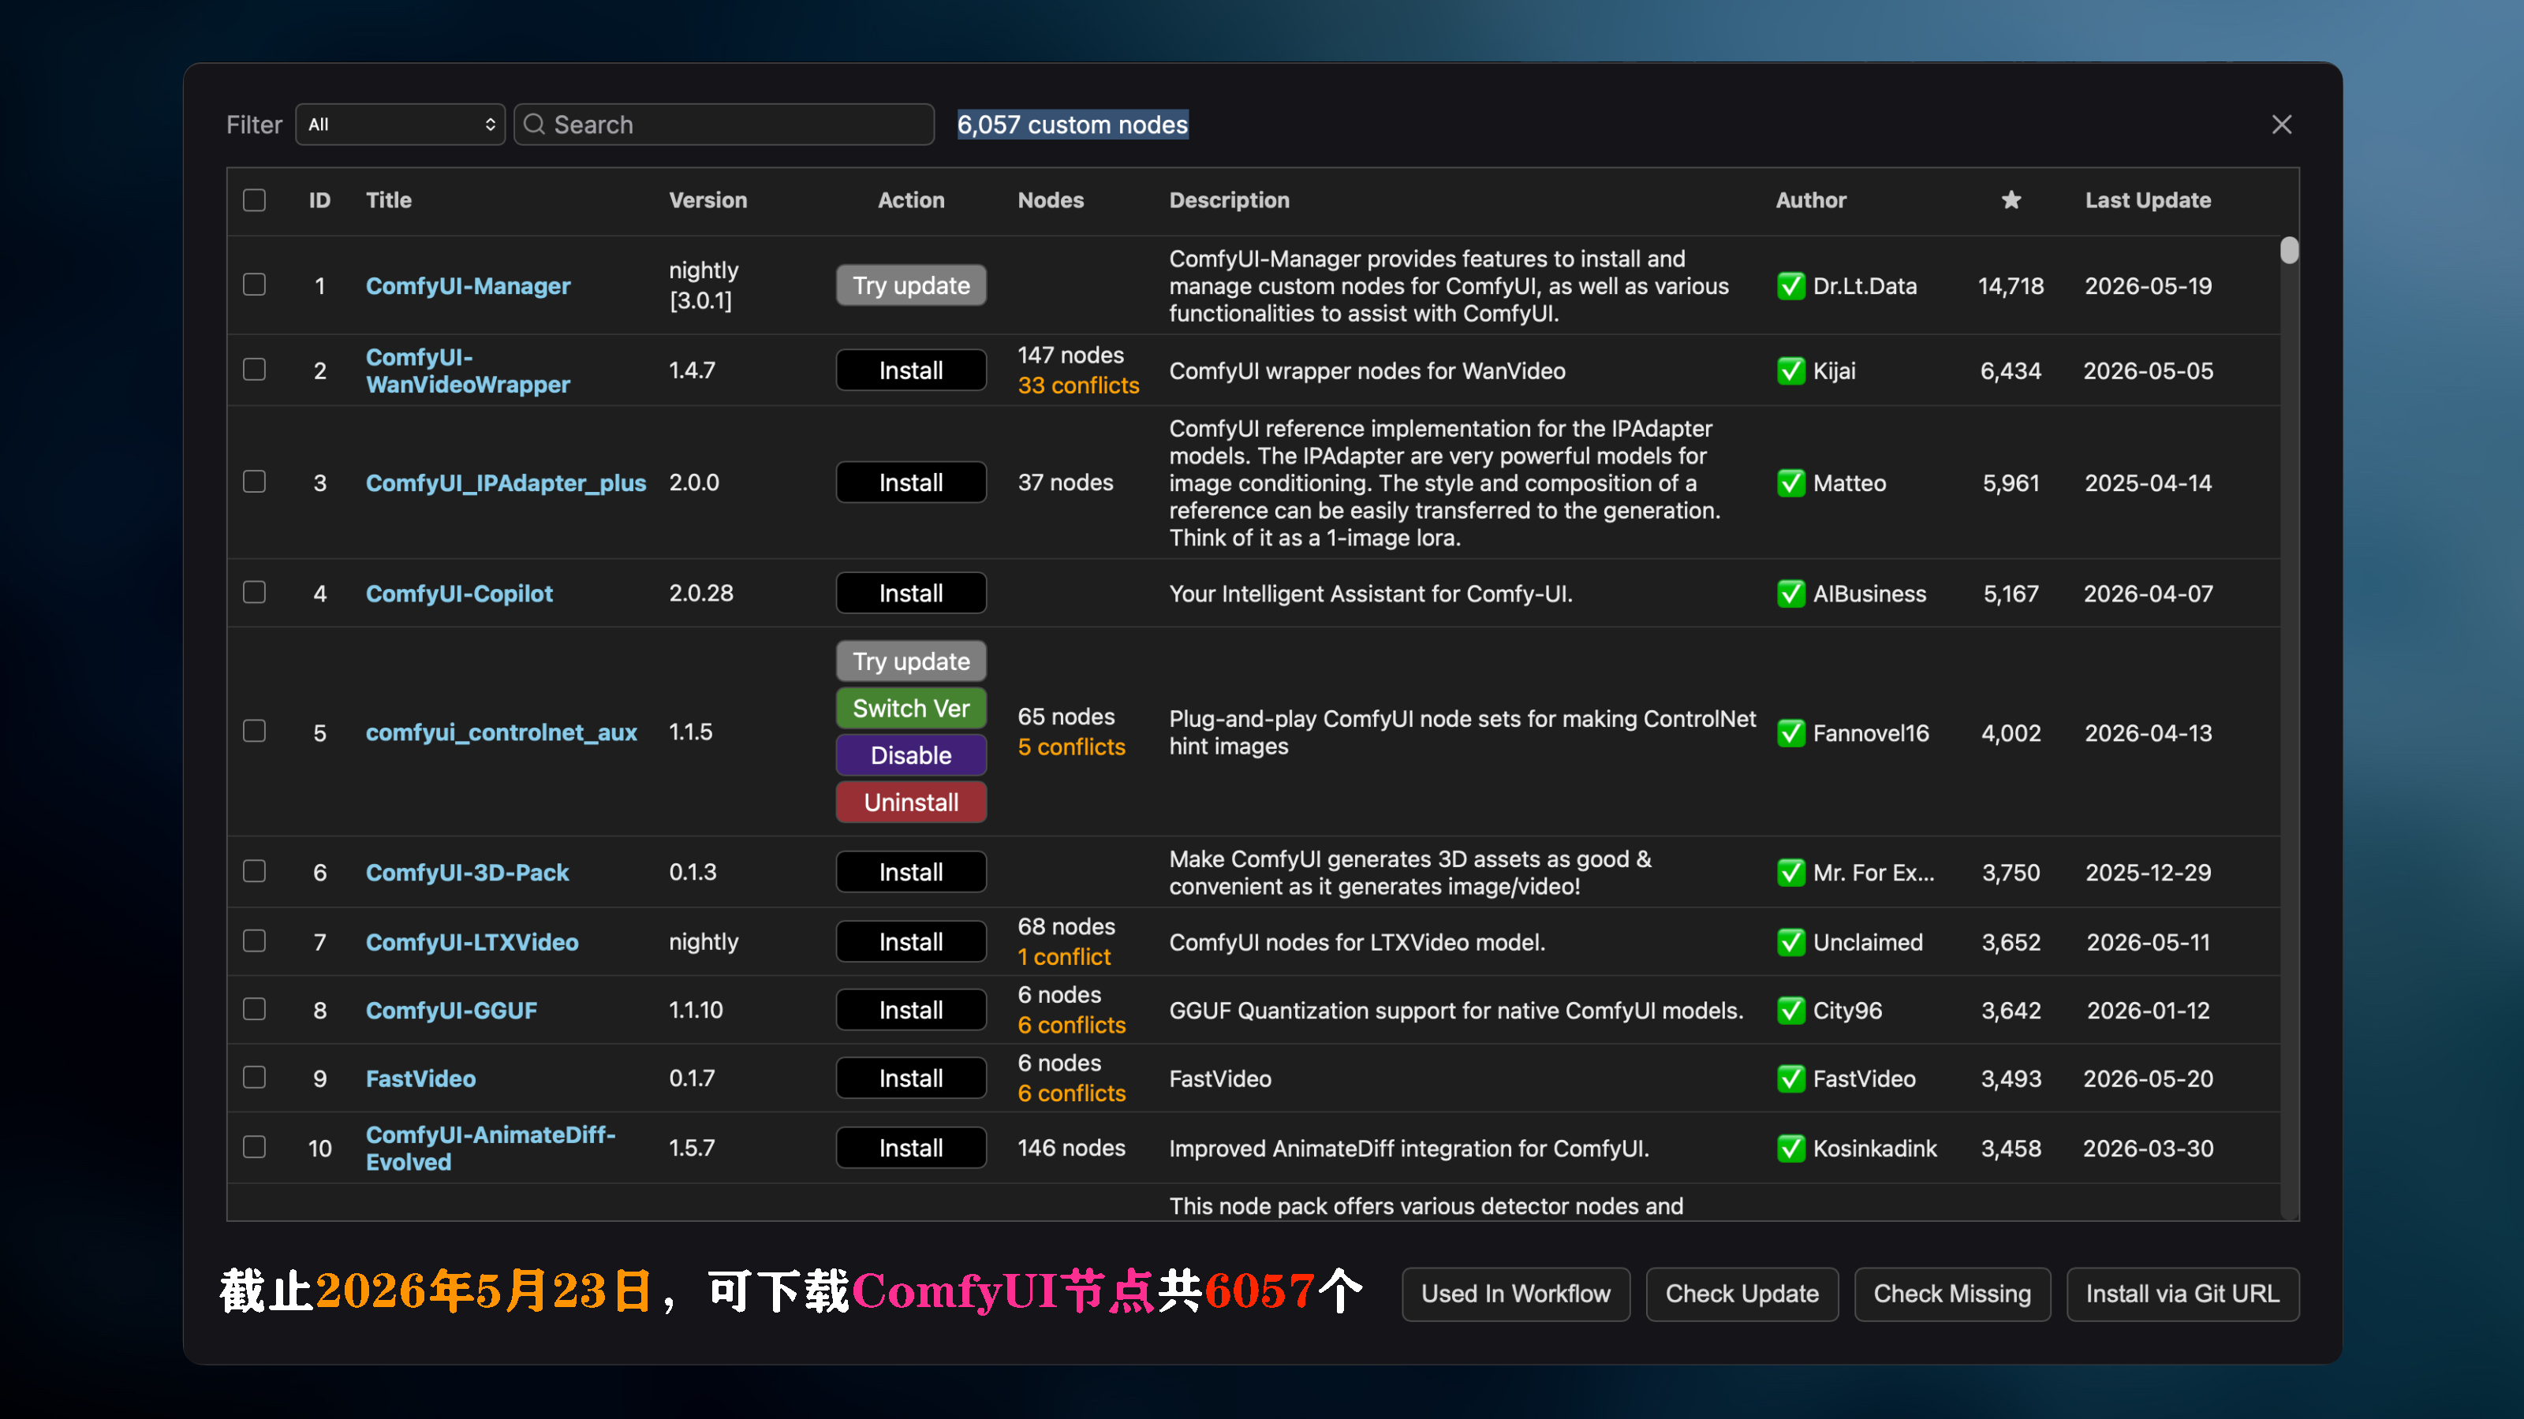Image resolution: width=2524 pixels, height=1419 pixels.
Task: Sort the table by Last Update column
Action: click(2148, 199)
